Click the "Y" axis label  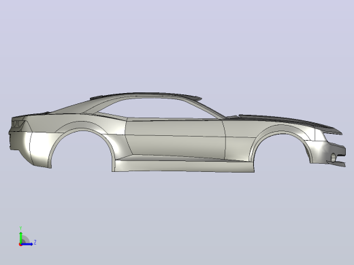[x=20, y=228]
